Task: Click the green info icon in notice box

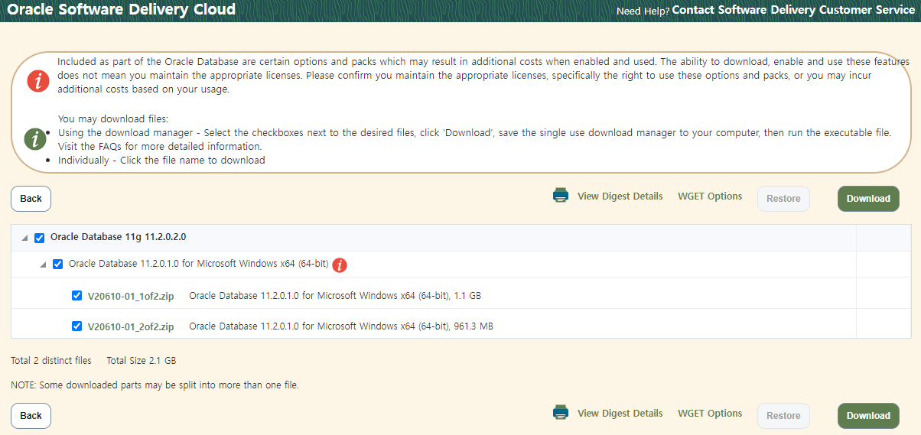Action: pos(35,138)
